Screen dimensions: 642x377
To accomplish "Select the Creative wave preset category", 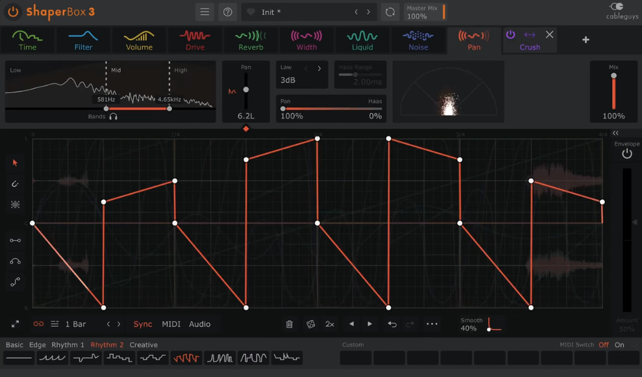I will 143,345.
